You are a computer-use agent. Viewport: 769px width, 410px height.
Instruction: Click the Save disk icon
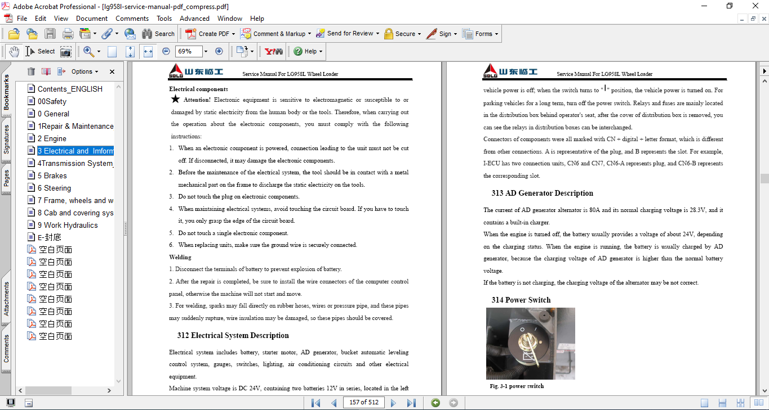(50, 34)
